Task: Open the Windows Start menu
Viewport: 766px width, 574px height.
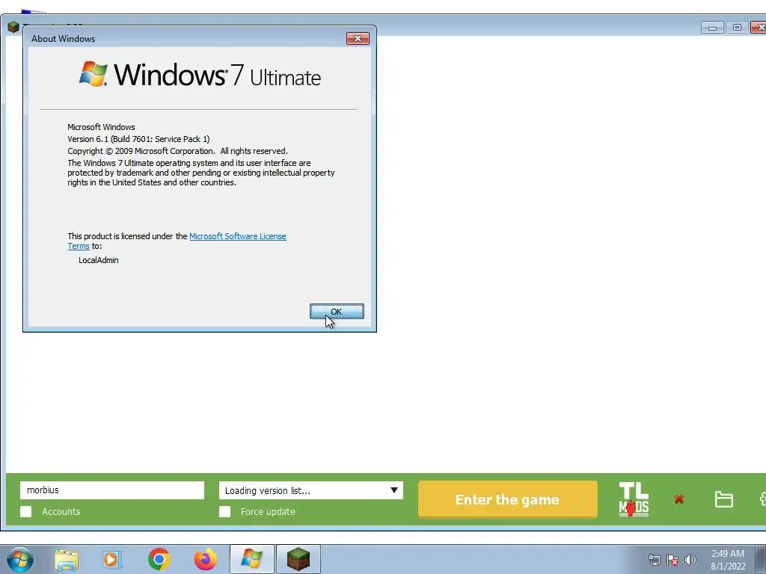Action: click(20, 559)
